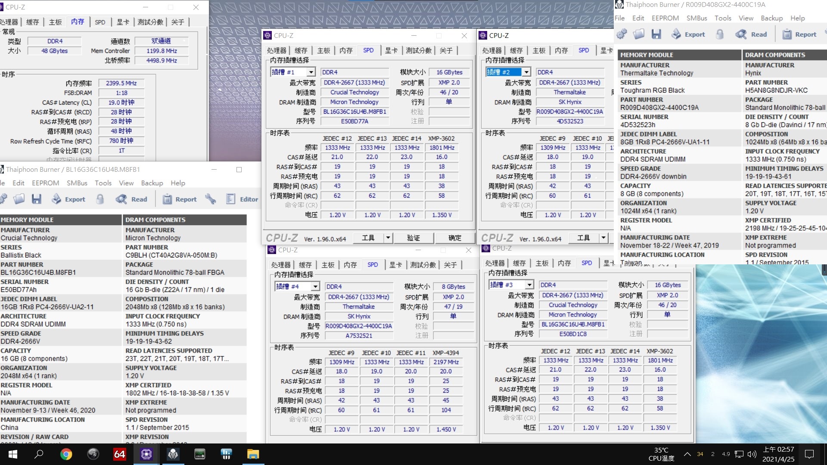
Task: Open Report clipboard in the BL16G36C16U4B Thaiphoon window
Action: point(167,199)
